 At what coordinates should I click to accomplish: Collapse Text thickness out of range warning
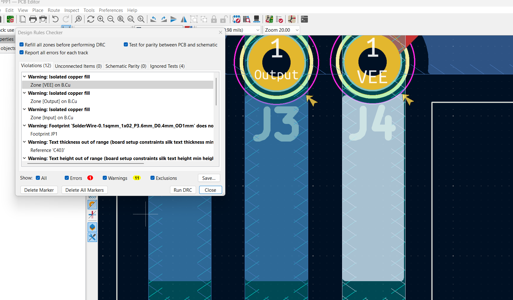(x=24, y=142)
